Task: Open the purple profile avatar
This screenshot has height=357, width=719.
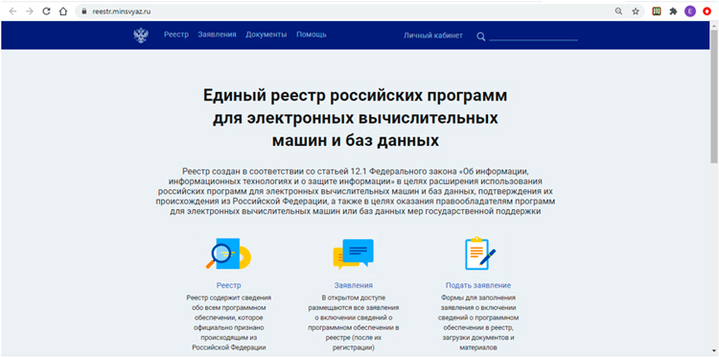Action: coord(689,12)
